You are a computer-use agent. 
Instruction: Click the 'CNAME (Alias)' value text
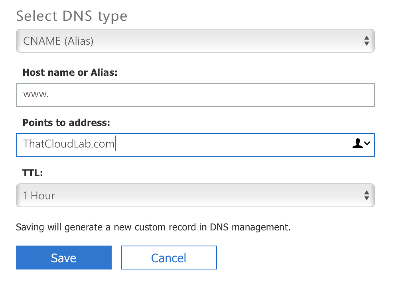58,41
